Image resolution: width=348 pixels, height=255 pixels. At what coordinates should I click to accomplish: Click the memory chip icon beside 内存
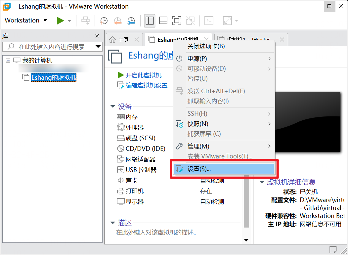[120, 117]
